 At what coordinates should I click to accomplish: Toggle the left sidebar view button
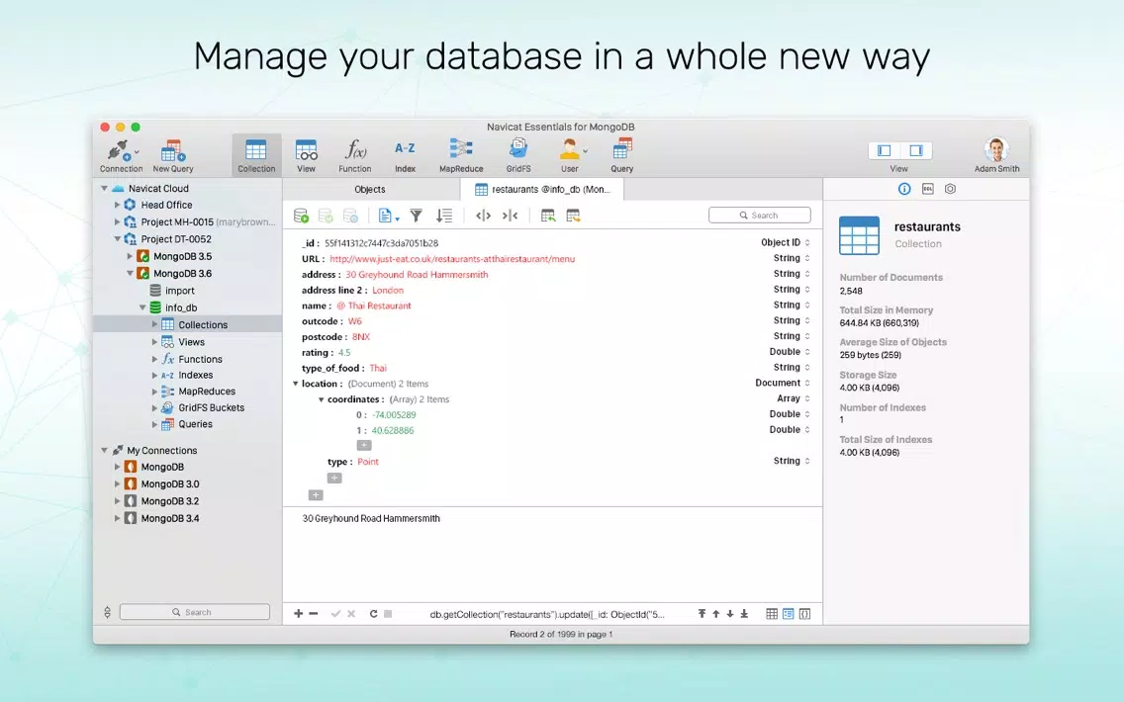click(884, 150)
